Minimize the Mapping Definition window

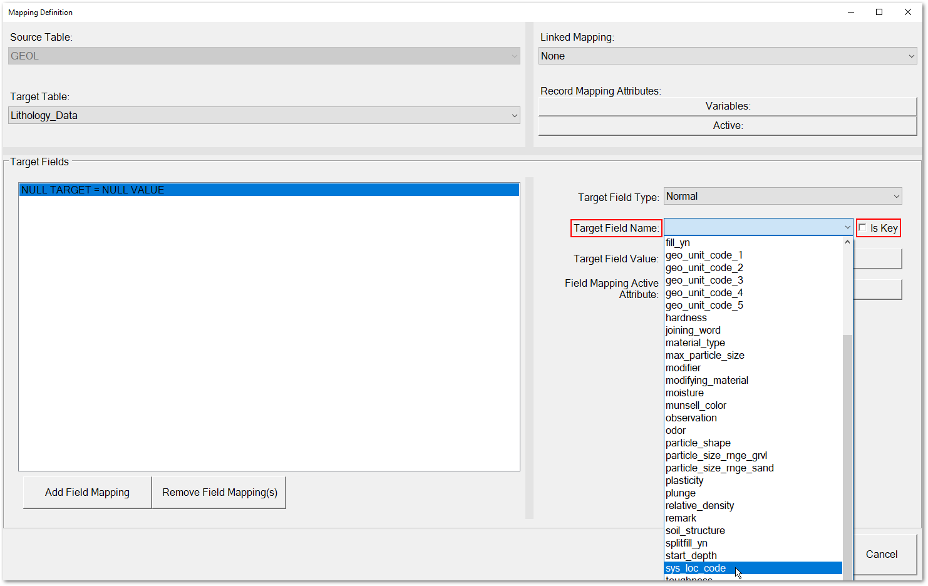click(851, 12)
